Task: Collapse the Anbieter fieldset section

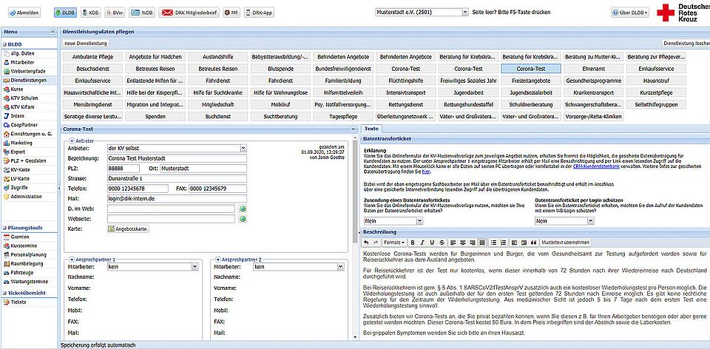Action: 70,140
